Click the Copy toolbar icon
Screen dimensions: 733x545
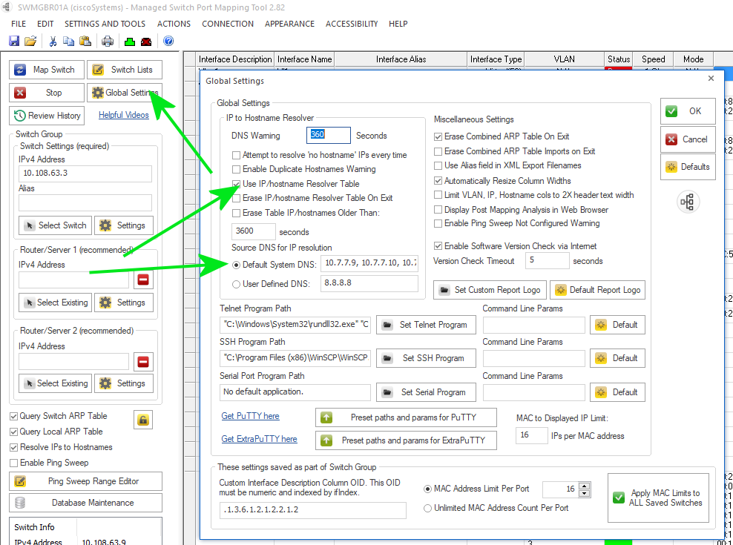(69, 41)
